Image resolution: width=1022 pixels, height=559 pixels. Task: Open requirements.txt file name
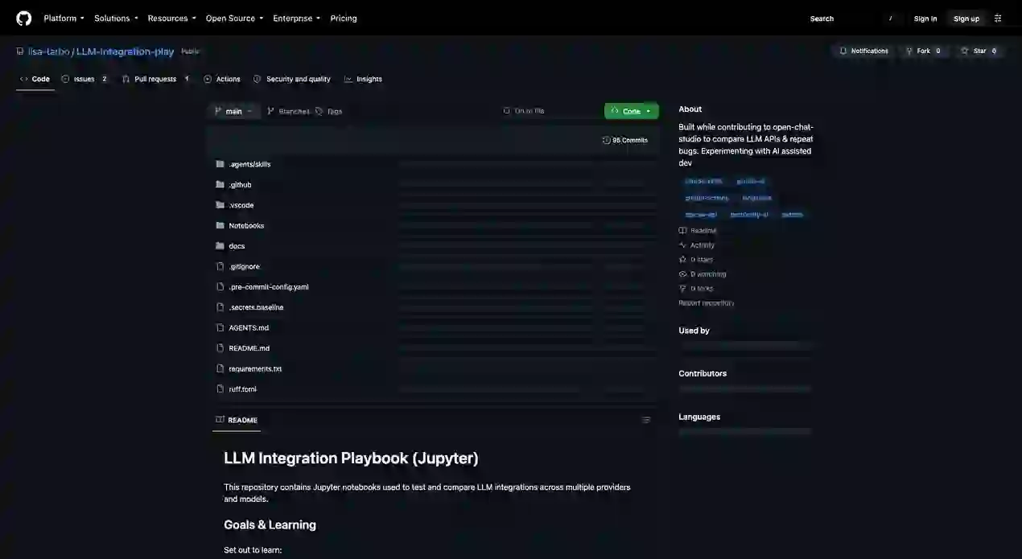(255, 369)
